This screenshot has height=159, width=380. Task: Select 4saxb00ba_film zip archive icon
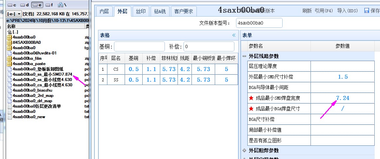click(x=9, y=58)
